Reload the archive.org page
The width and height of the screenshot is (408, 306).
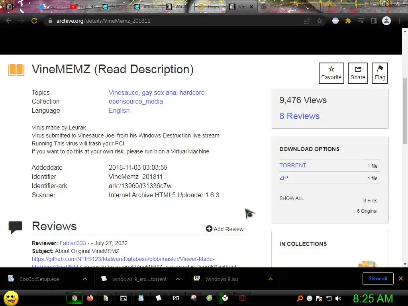point(34,21)
